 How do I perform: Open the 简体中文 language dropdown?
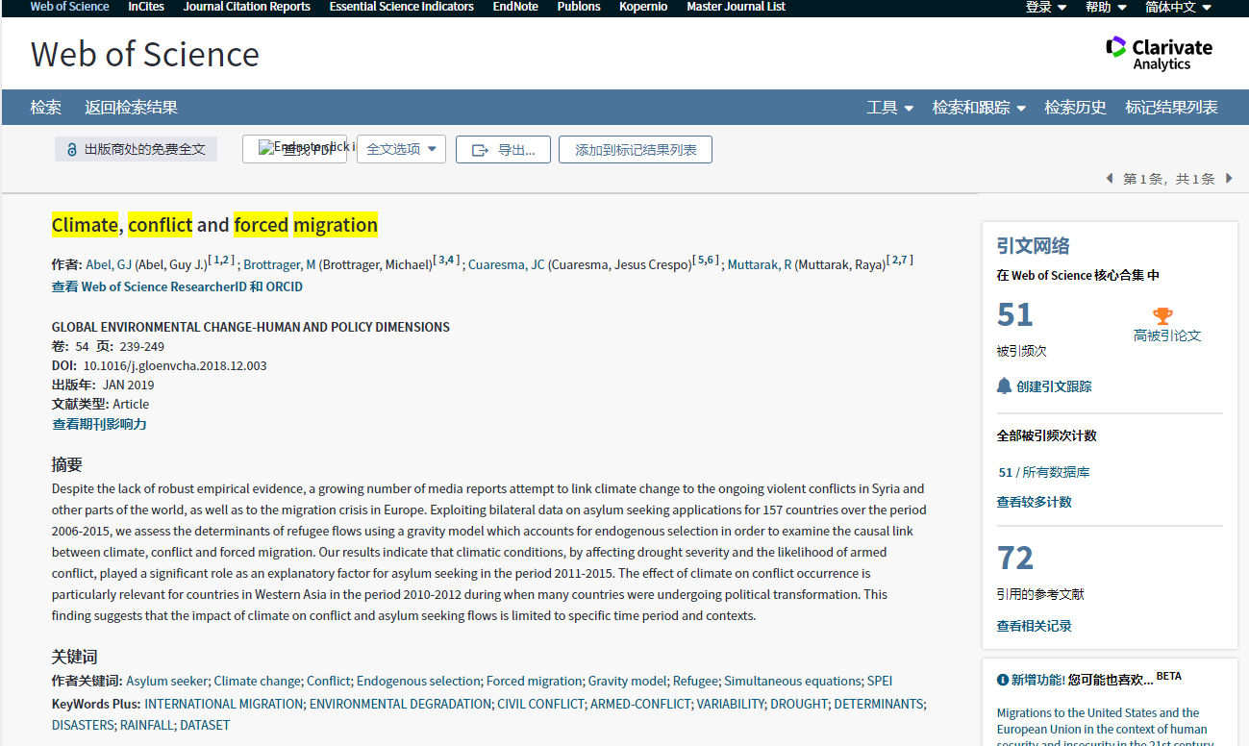pos(1179,7)
